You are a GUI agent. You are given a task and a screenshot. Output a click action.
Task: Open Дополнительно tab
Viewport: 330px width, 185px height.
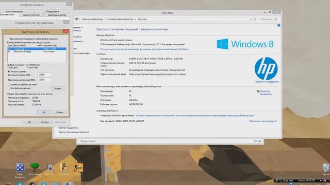(8, 15)
